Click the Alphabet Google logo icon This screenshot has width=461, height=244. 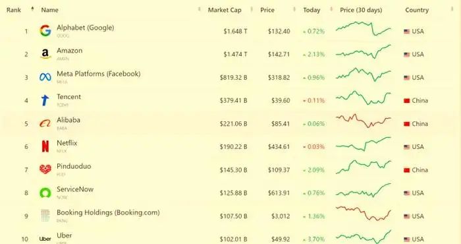pyautogui.click(x=45, y=30)
